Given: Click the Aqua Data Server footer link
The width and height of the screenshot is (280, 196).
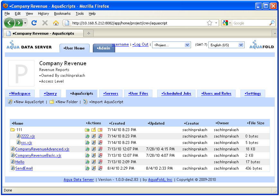Looking at the screenshot, I should click(79, 180).
